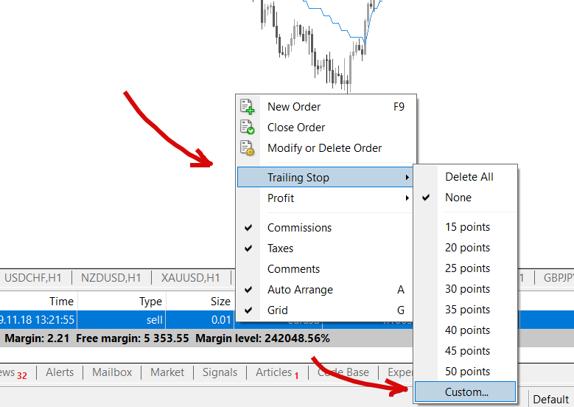
Task: Enable the Comments column
Action: pos(326,269)
